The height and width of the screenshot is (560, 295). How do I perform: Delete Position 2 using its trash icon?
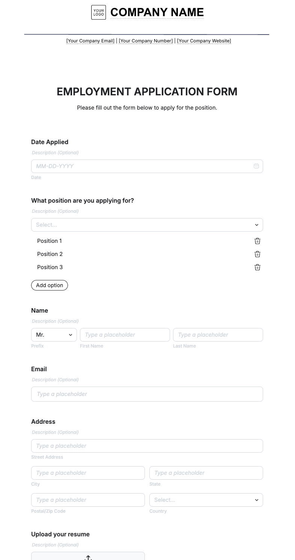click(x=257, y=254)
